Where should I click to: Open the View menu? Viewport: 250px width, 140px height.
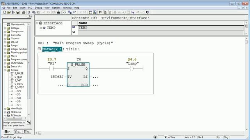[47, 8]
